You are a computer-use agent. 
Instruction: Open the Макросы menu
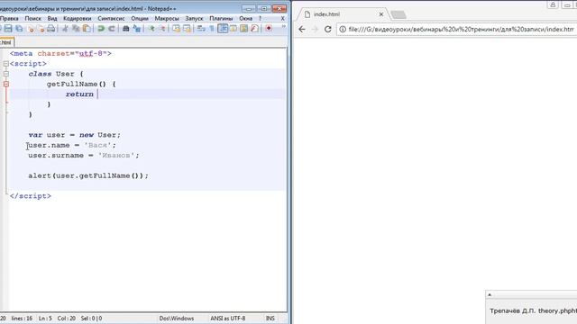click(x=167, y=18)
